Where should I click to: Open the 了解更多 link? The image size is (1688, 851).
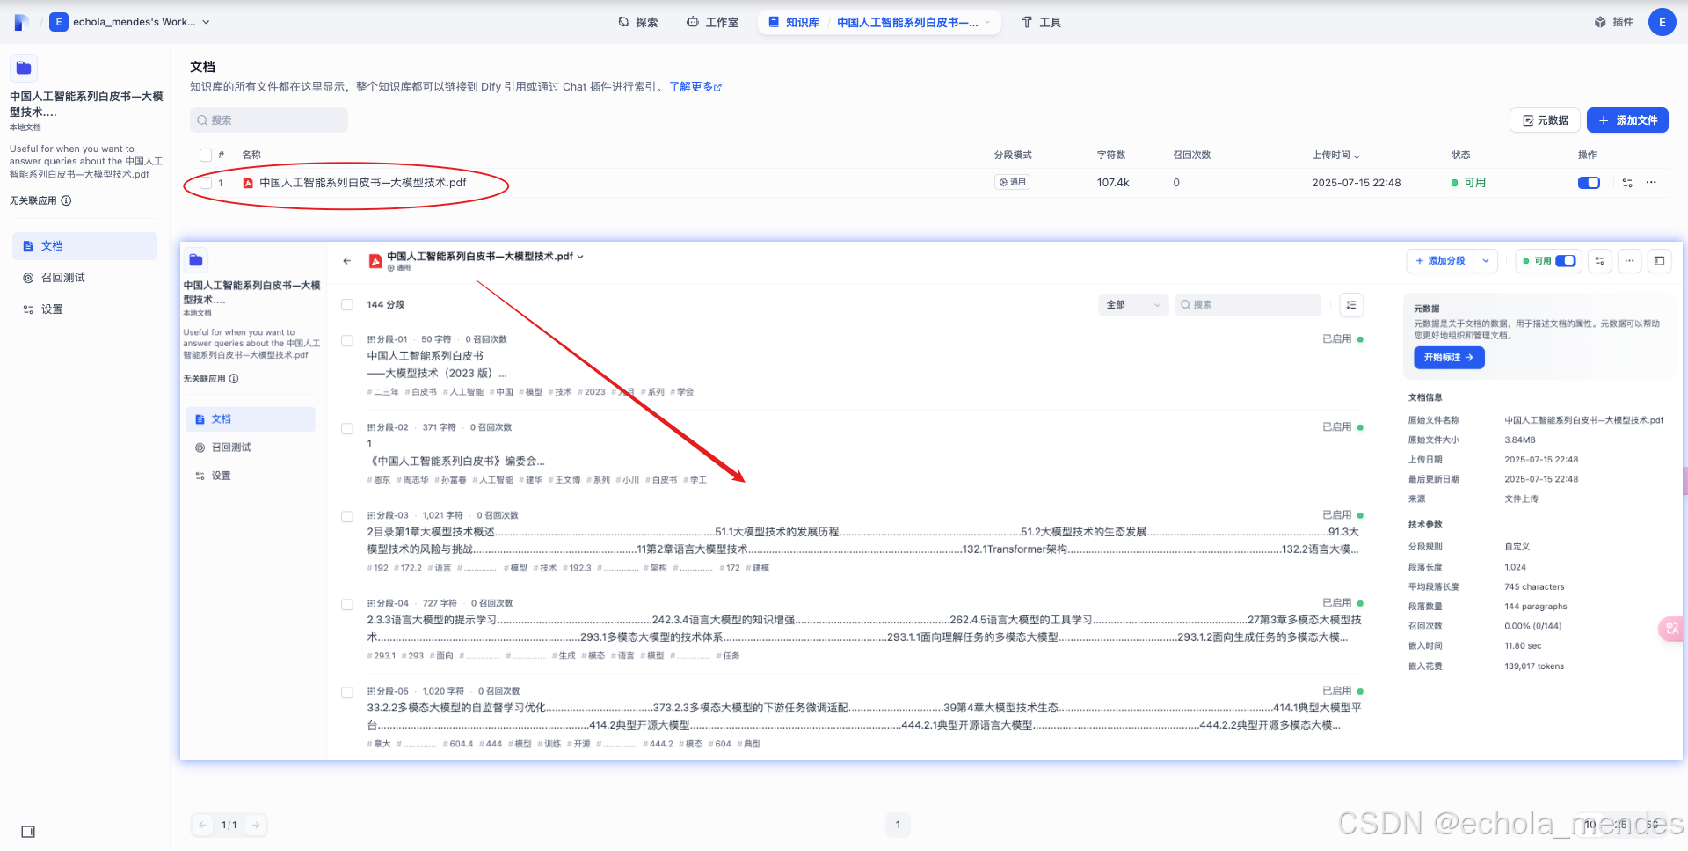coord(695,87)
